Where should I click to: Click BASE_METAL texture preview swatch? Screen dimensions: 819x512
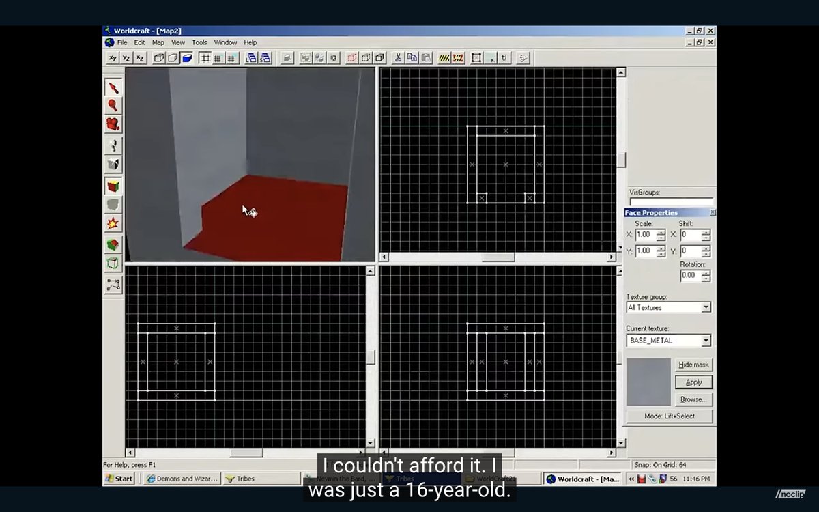649,382
